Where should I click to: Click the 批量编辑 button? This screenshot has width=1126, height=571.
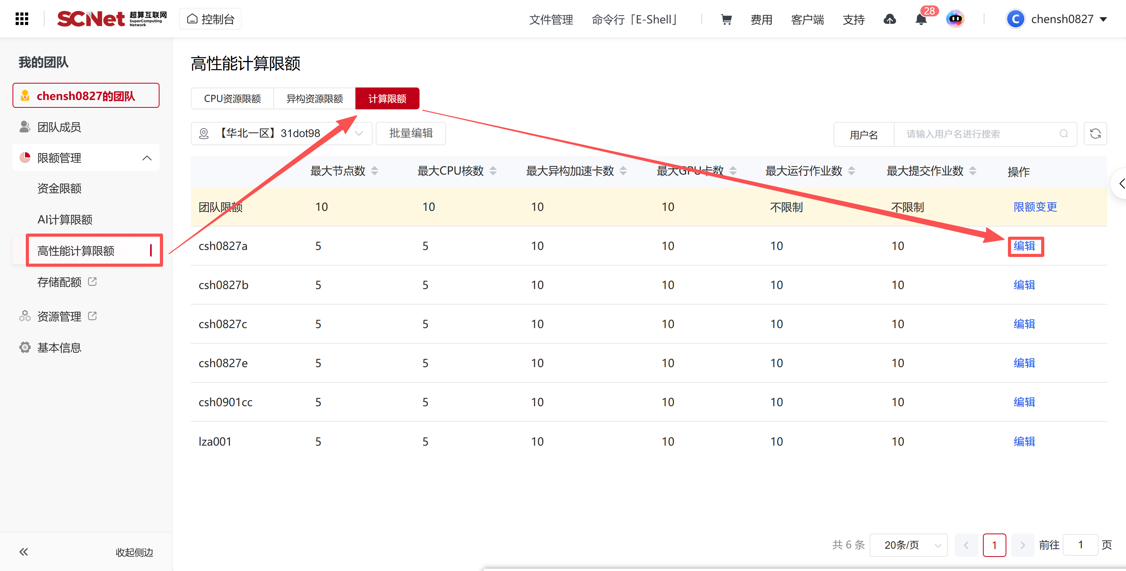[x=411, y=133]
